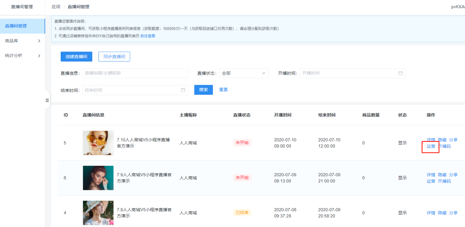This screenshot has height=227, width=465.
Task: Click 隐藏 for room ID 4
Action: [x=442, y=213]
